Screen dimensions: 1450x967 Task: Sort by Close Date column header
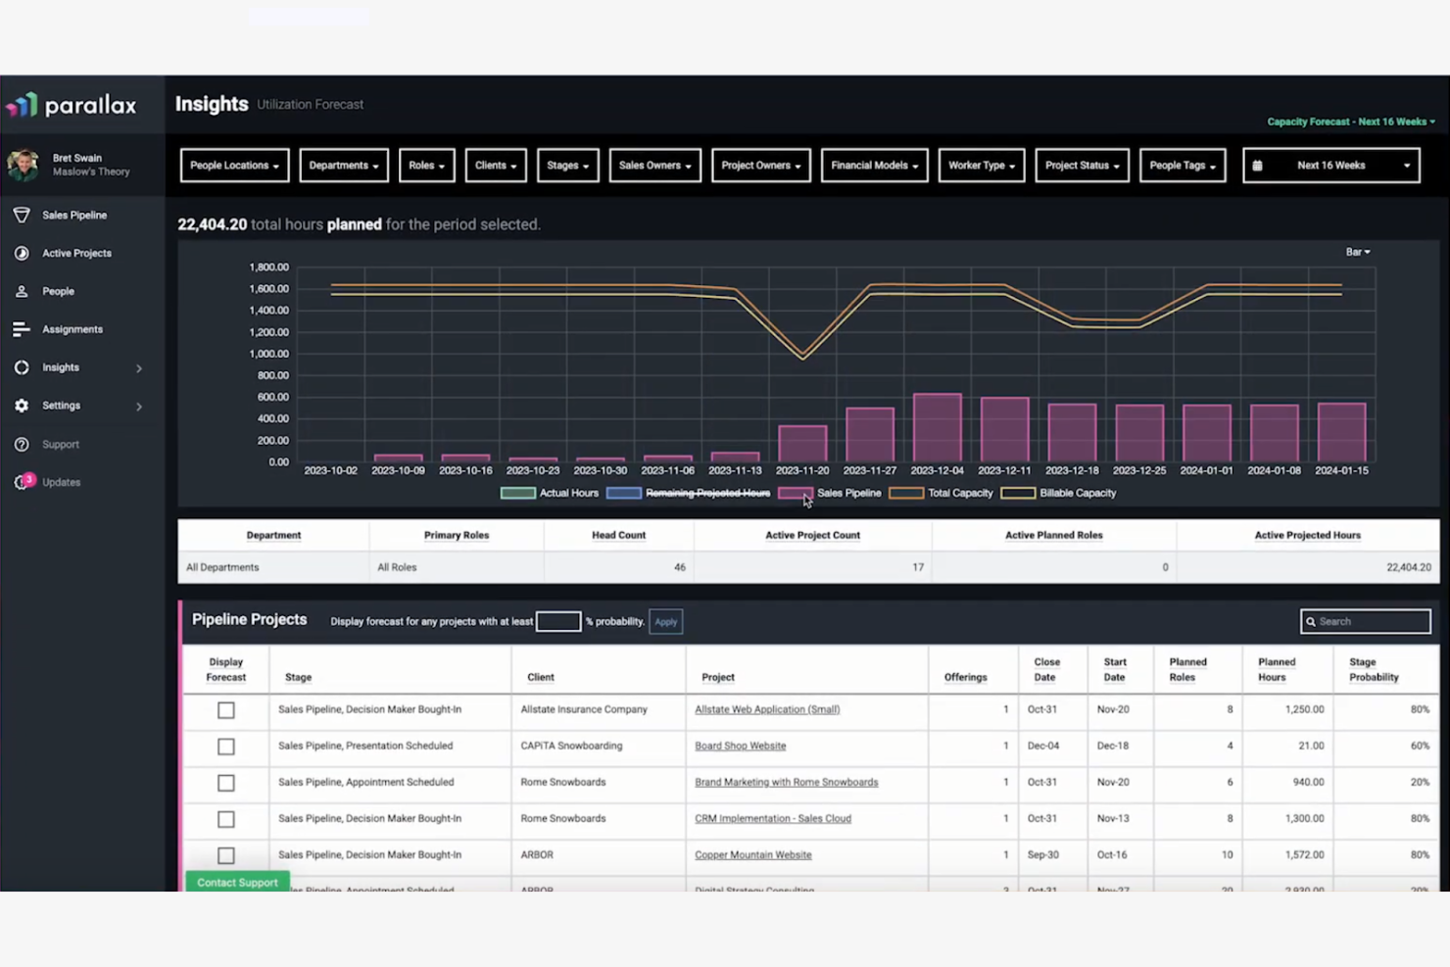[1046, 669]
